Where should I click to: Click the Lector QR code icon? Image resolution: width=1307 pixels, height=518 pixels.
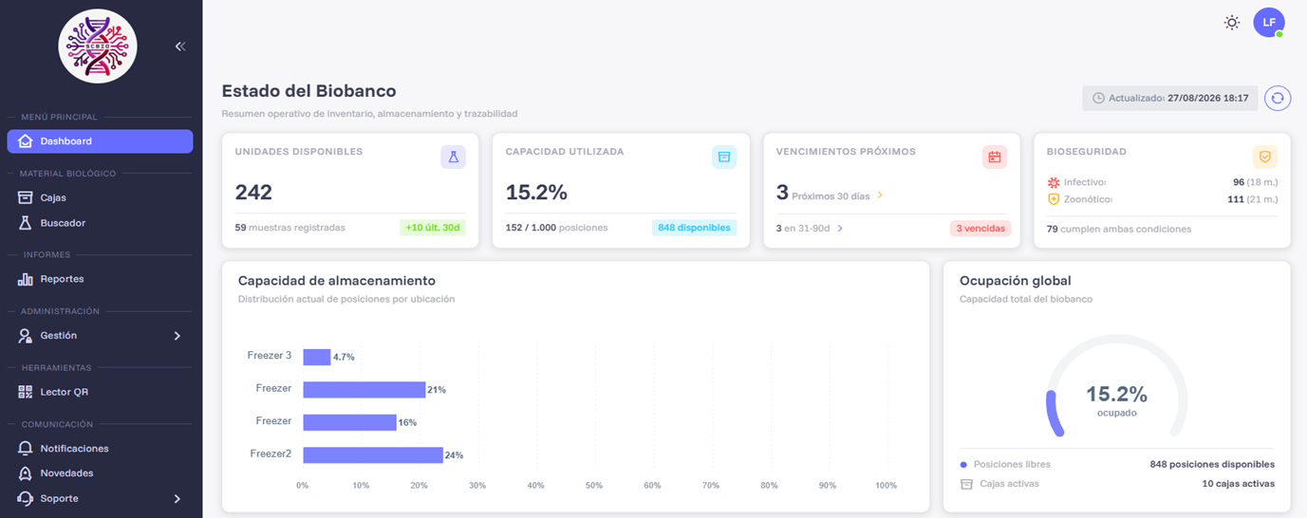(x=26, y=392)
